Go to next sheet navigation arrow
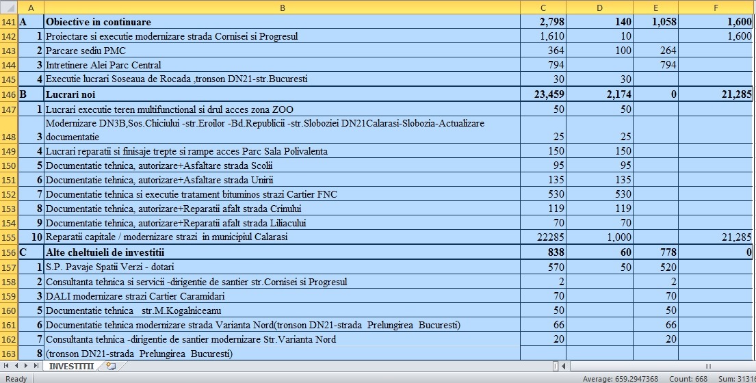This screenshot has height=383, width=756. pyautogui.click(x=26, y=366)
